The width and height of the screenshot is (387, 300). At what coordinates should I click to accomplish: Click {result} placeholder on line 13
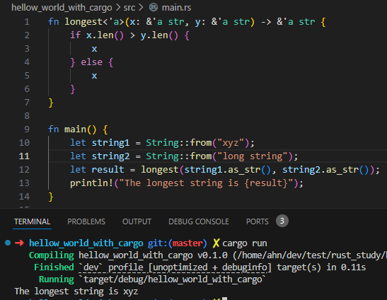[266, 183]
